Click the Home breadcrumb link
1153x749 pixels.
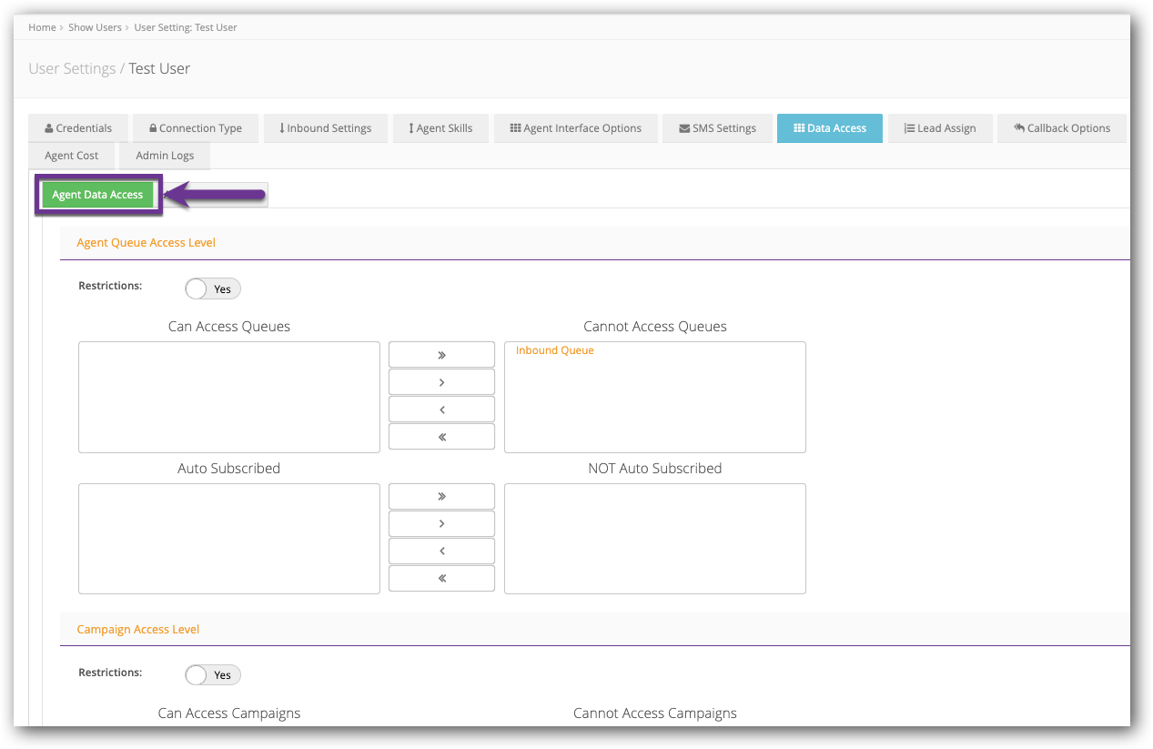pos(42,27)
